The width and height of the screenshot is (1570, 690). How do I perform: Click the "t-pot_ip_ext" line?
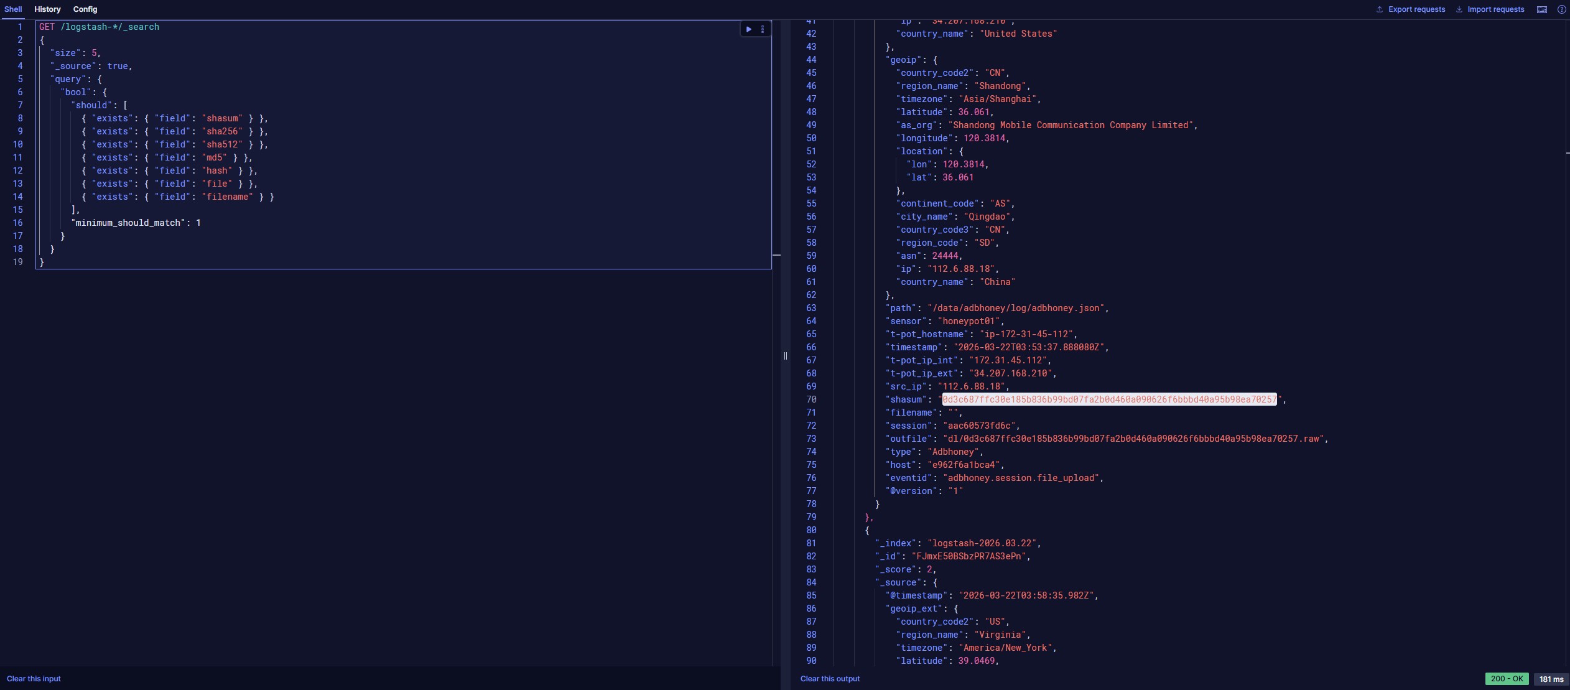coord(971,373)
